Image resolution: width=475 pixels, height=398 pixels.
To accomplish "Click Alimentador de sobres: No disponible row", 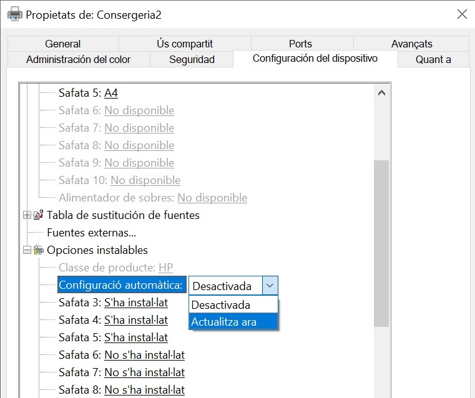I will [153, 198].
